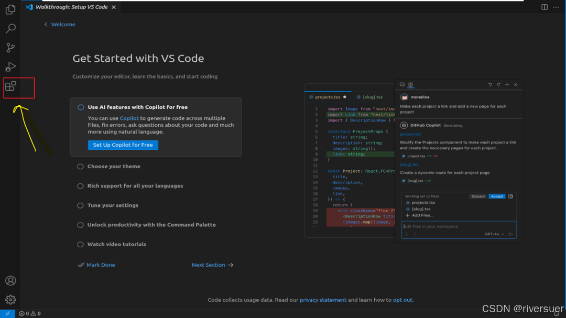The height and width of the screenshot is (318, 566).
Task: Open the Search view icon
Action: click(x=10, y=28)
